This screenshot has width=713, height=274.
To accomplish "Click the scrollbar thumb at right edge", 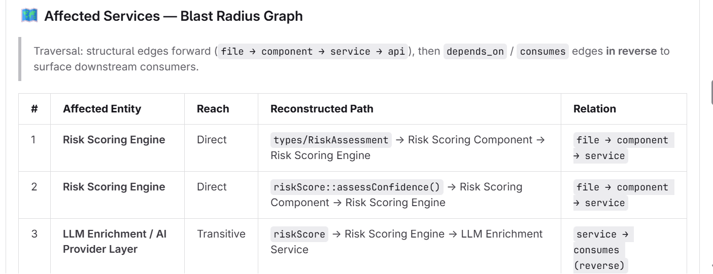I will click(712, 92).
